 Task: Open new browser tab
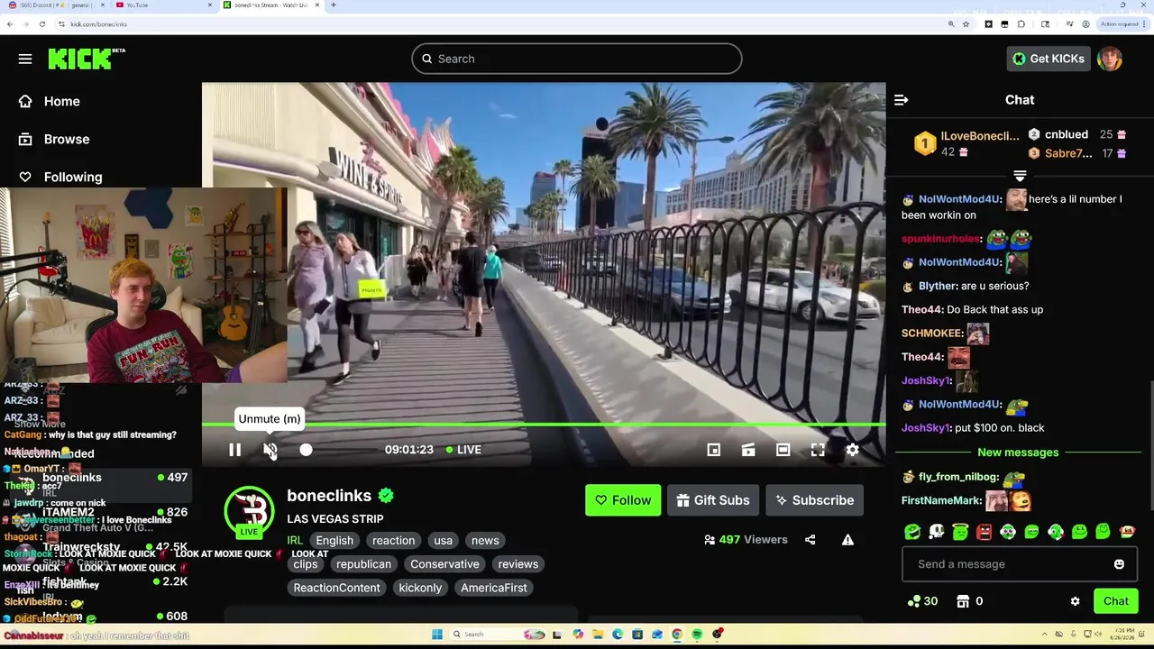[x=334, y=5]
